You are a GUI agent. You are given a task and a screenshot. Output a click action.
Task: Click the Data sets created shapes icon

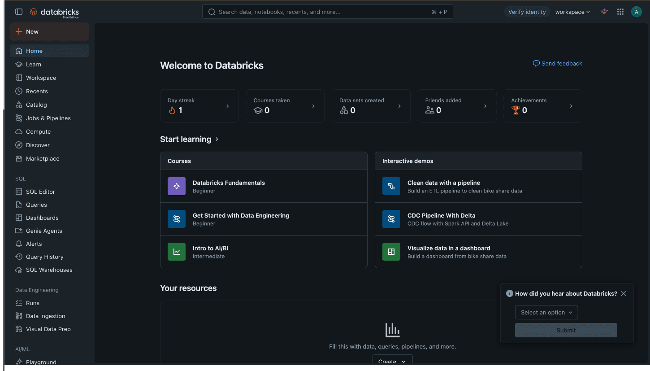pyautogui.click(x=344, y=110)
